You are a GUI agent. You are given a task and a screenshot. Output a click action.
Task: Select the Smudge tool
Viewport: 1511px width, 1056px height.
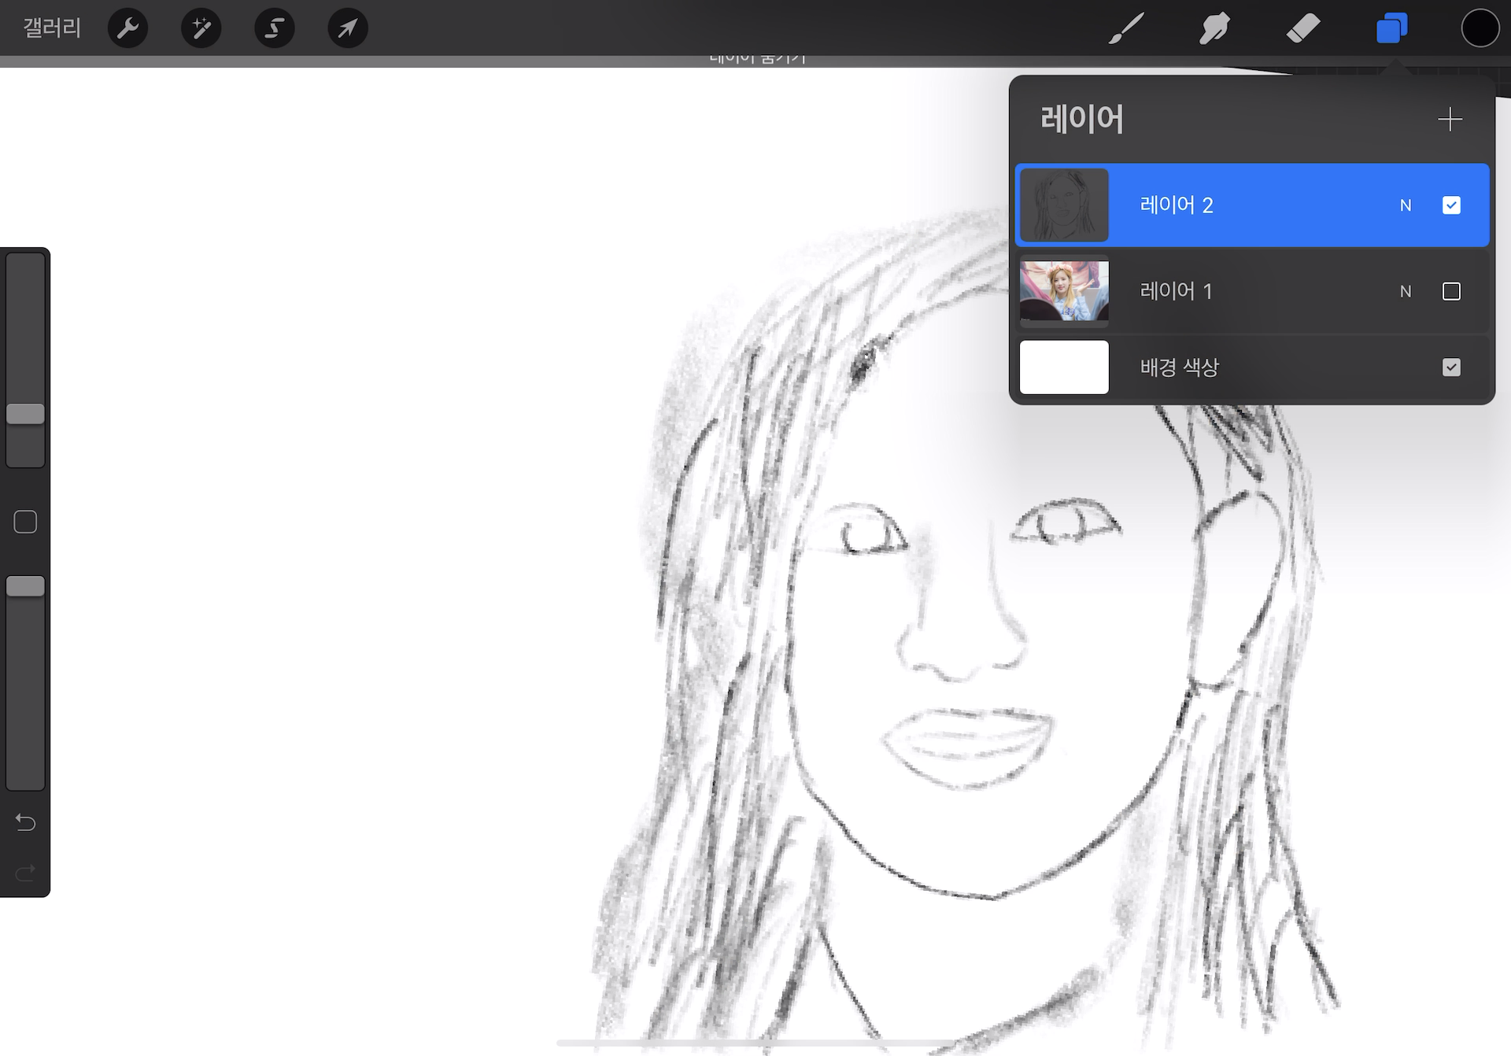pos(1214,28)
